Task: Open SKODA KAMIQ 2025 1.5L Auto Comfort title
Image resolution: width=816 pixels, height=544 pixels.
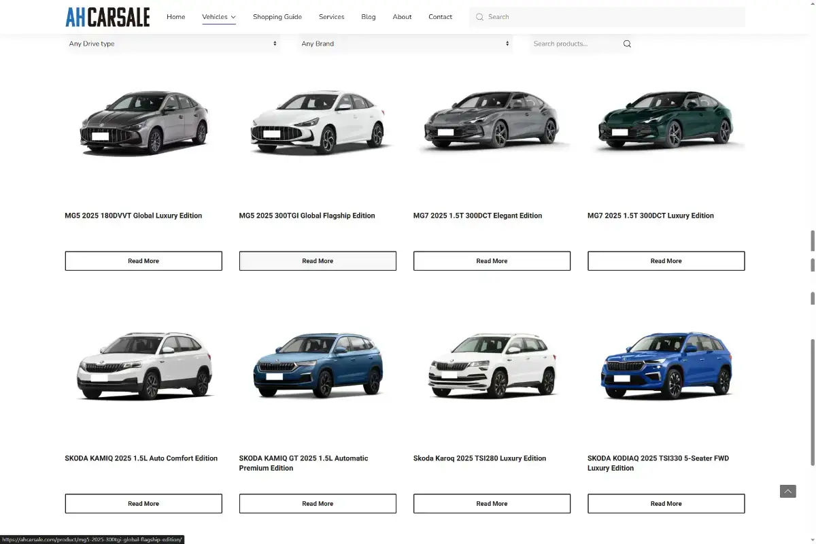Action: [x=141, y=458]
